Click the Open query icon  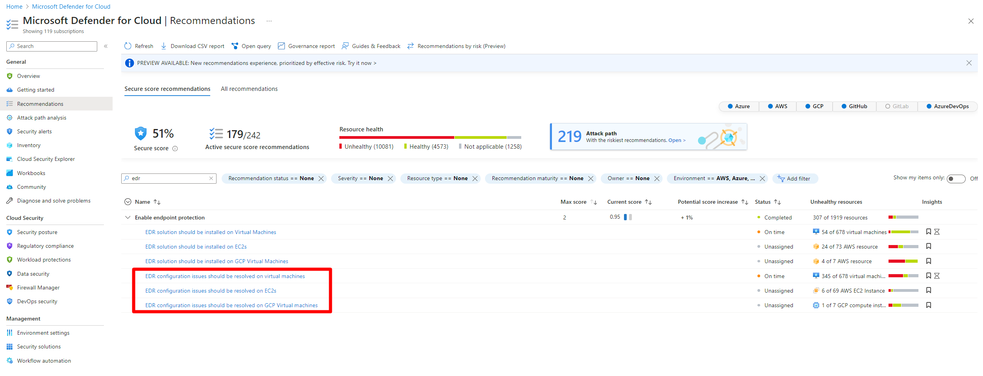(235, 46)
